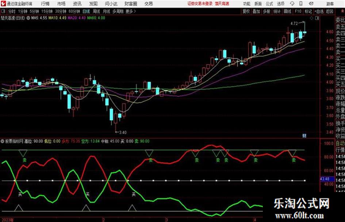Image resolution: width=345 pixels, height=222 pixels.
Task: Toggle the left panel icon beside 分时
Action: tap(3, 11)
